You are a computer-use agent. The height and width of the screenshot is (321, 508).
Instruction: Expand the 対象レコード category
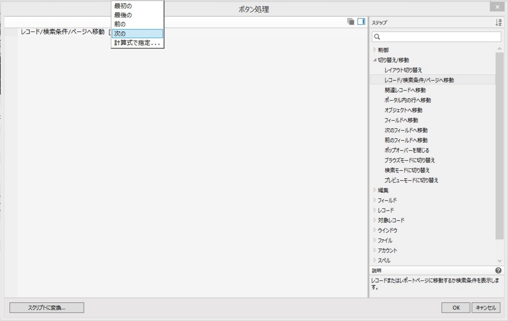pos(375,220)
